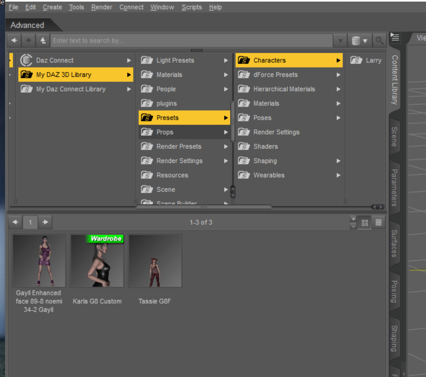Open the Create menu
The width and height of the screenshot is (426, 377).
tap(52, 7)
